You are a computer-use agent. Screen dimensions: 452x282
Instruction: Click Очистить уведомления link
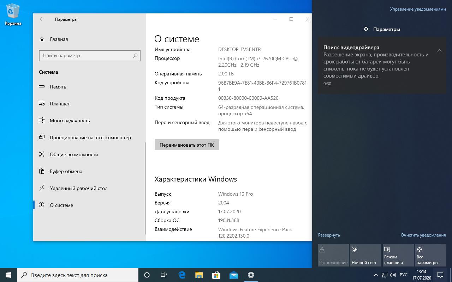pos(423,235)
